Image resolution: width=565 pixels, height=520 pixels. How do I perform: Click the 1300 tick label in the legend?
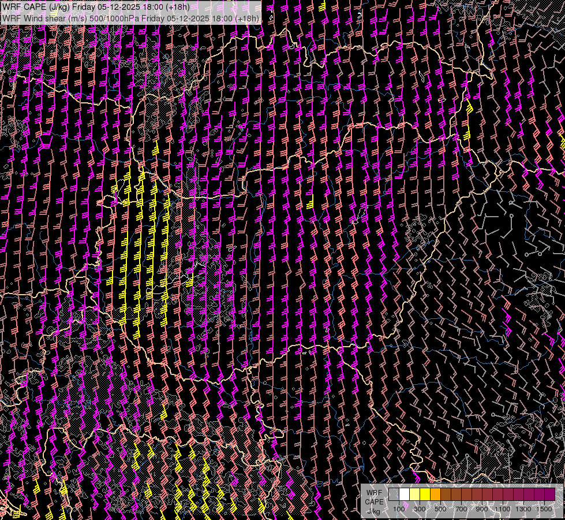click(x=523, y=509)
